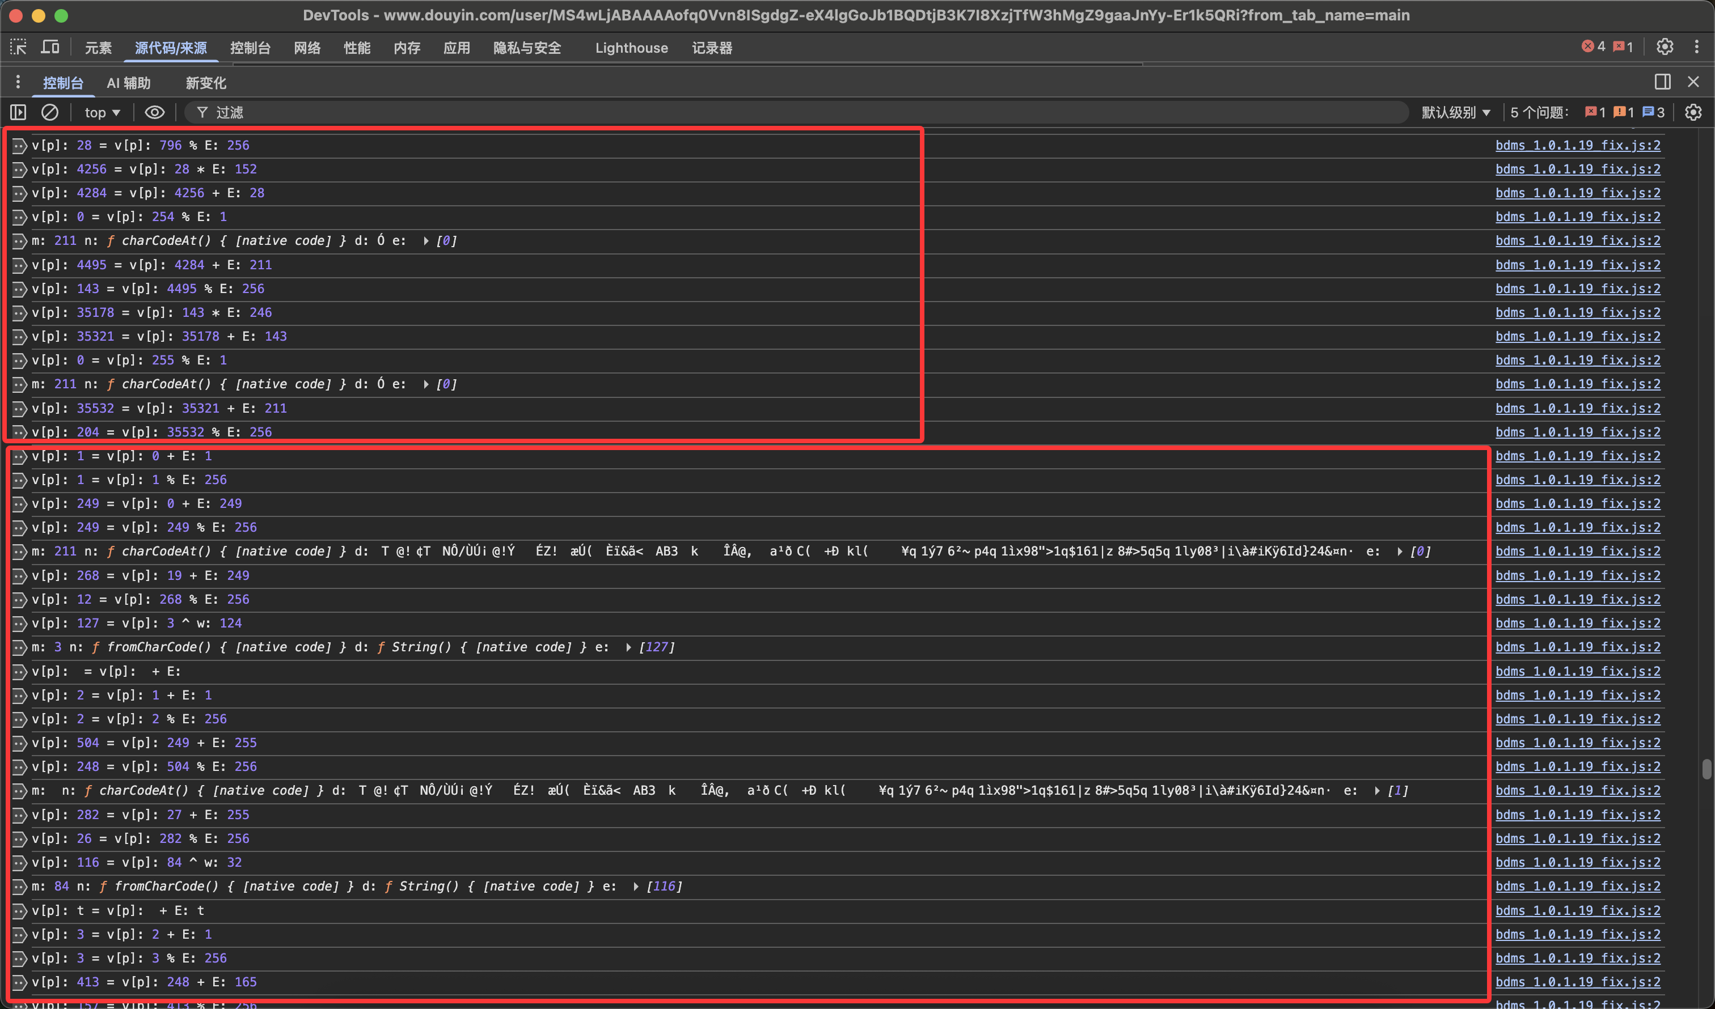Open the DevTools three-dot customize menu
This screenshot has width=1715, height=1009.
click(1697, 47)
